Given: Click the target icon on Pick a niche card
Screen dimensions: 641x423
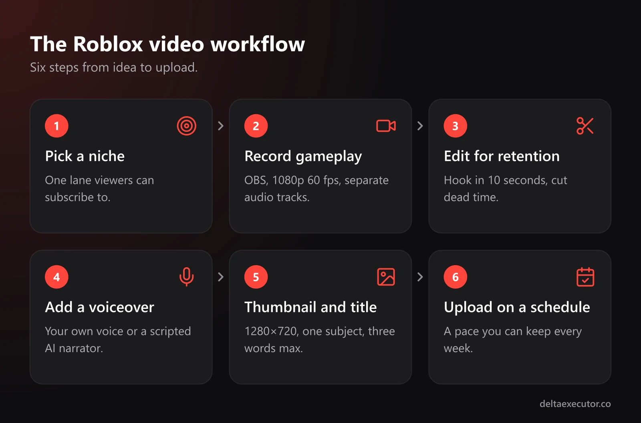Looking at the screenshot, I should coord(187,126).
